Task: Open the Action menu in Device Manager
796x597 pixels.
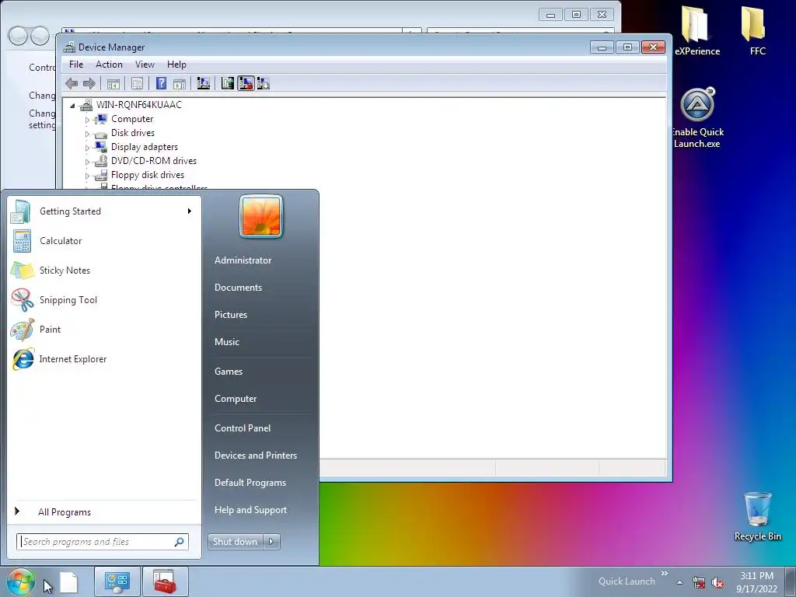Action: (x=109, y=65)
